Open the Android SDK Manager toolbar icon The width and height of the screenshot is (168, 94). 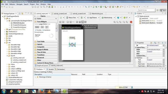[49, 7]
